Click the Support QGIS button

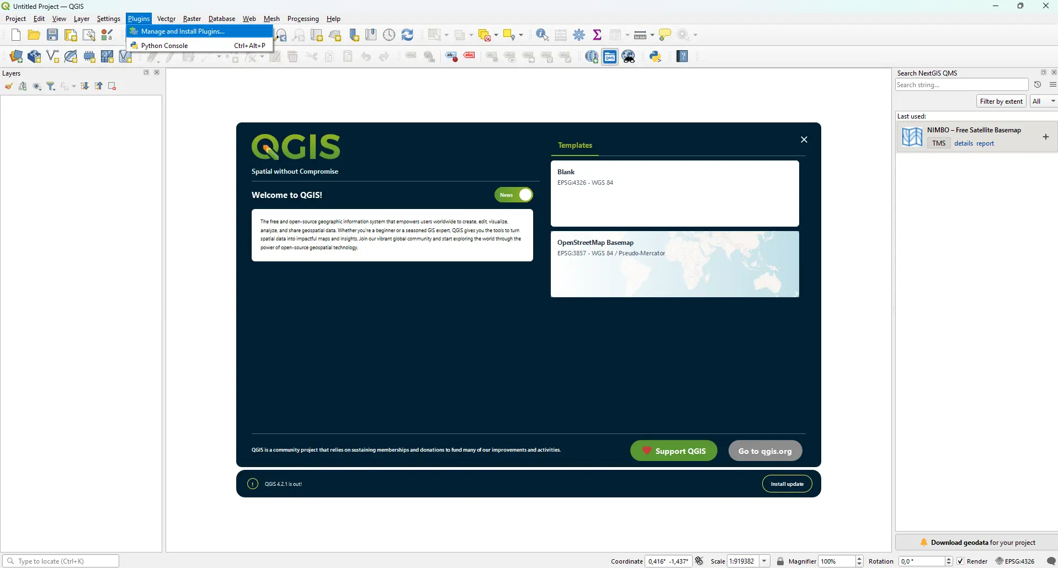674,451
